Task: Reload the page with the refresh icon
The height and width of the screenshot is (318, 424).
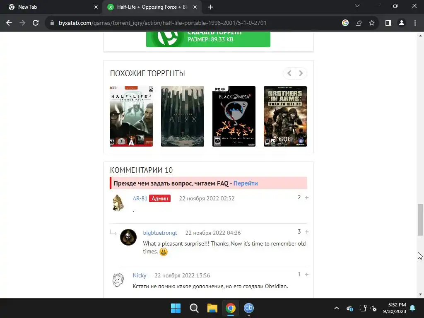Action: (36, 23)
